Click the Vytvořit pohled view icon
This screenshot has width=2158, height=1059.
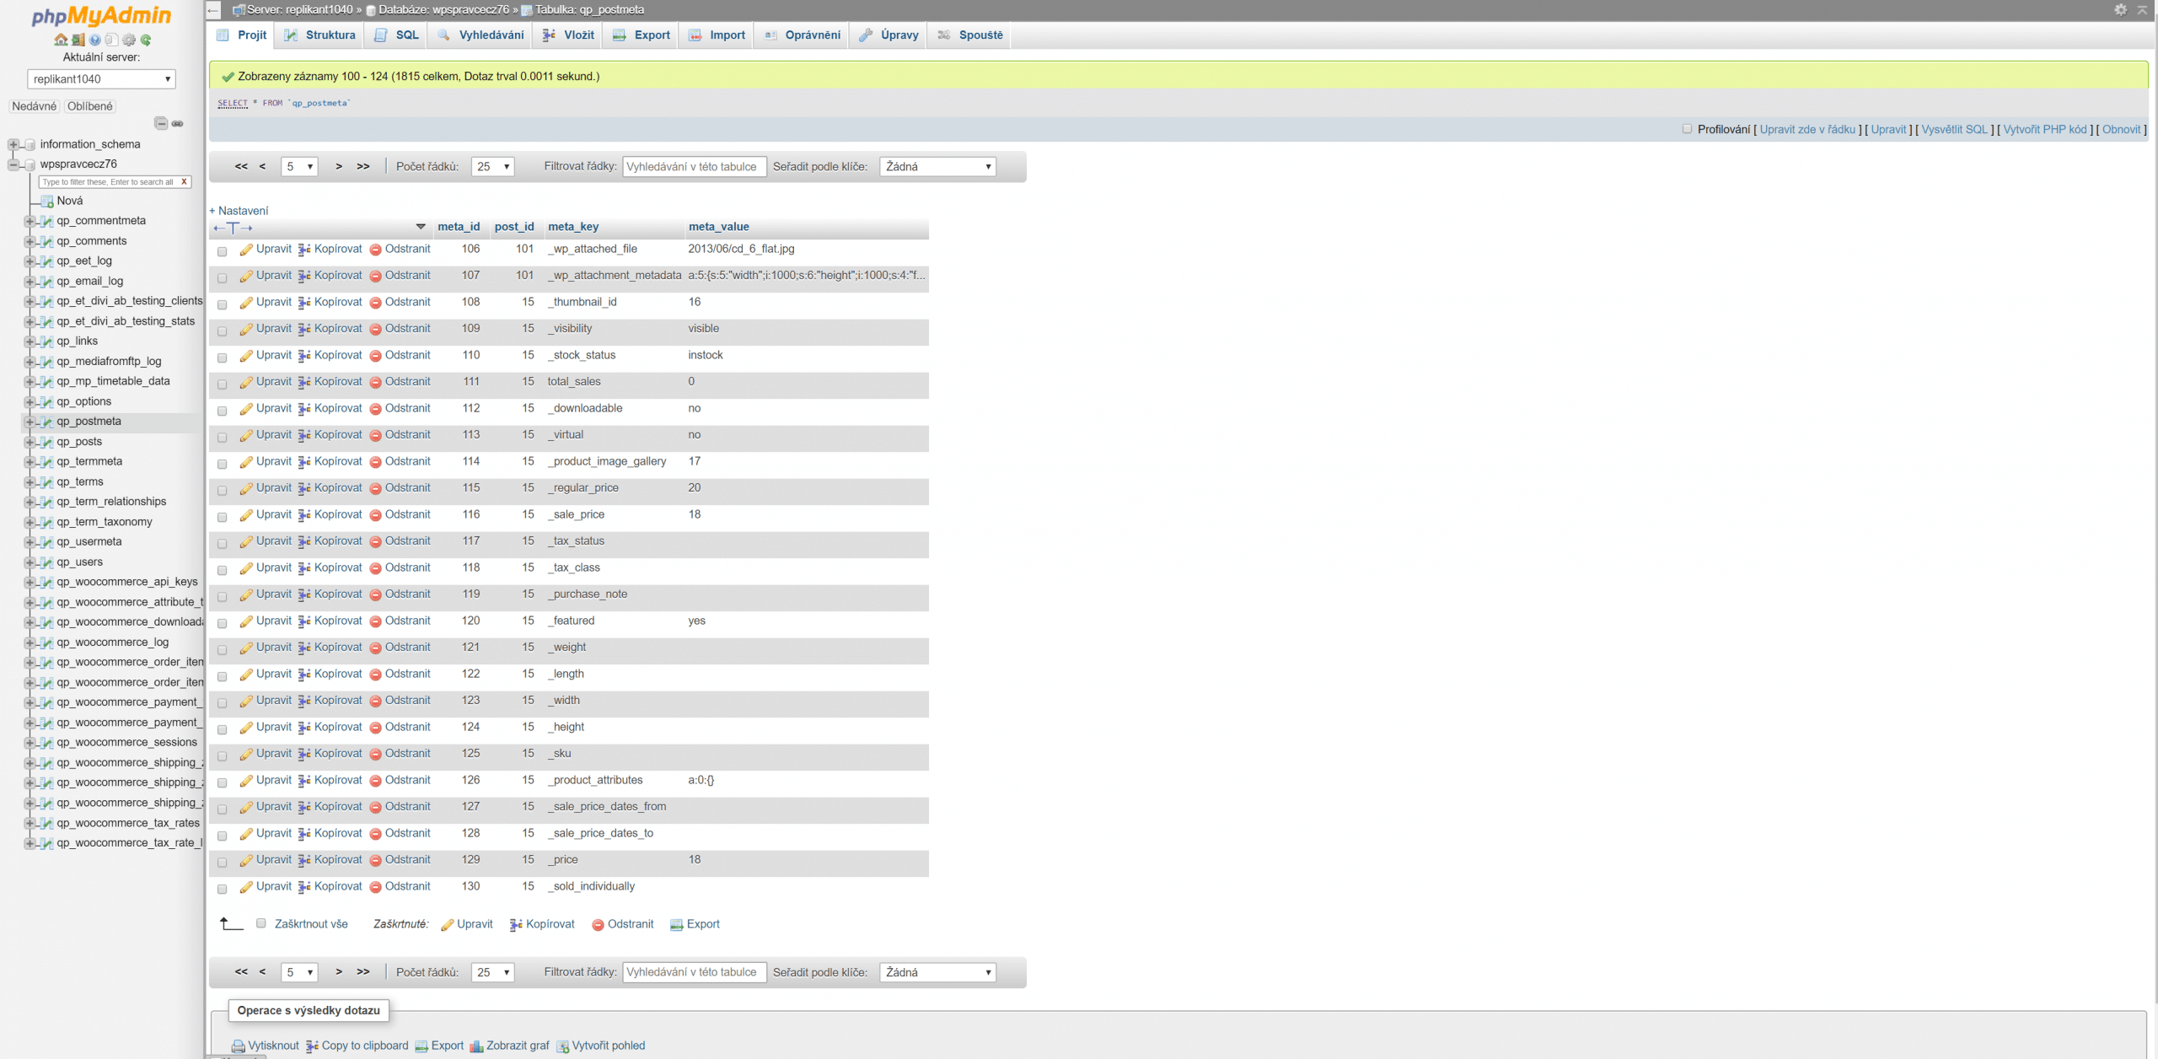562,1046
